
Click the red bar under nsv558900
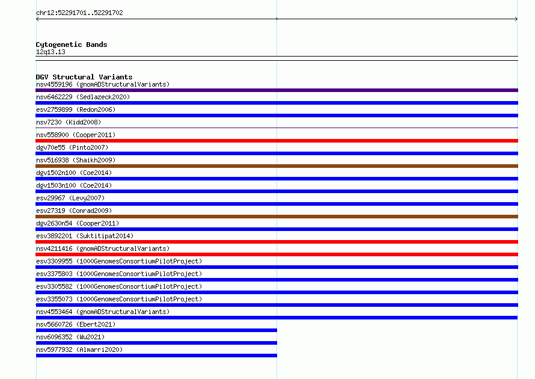(x=277, y=141)
